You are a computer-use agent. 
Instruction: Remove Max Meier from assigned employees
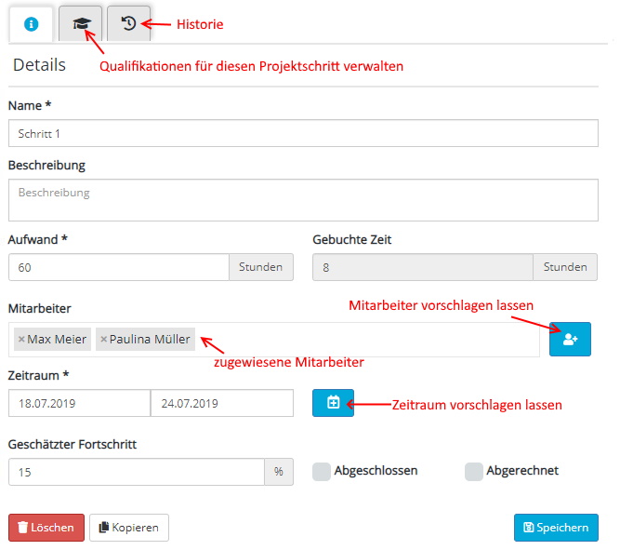pyautogui.click(x=21, y=340)
